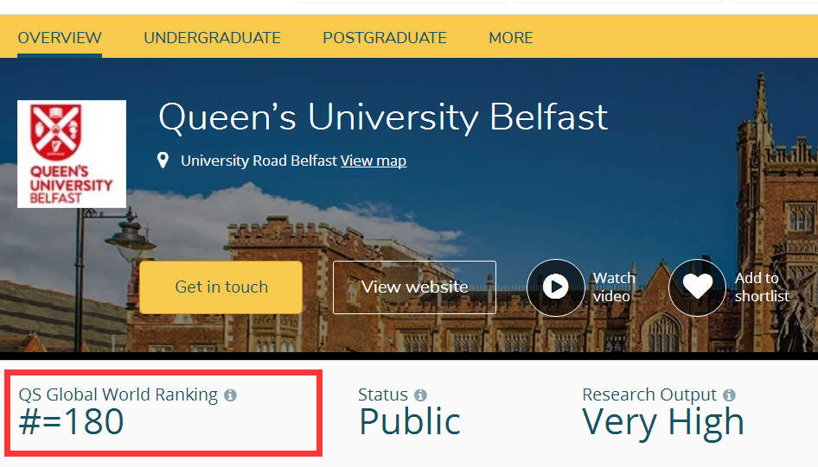818x467 pixels.
Task: Switch to the Postgraduate tab
Action: click(385, 38)
